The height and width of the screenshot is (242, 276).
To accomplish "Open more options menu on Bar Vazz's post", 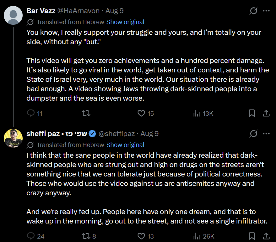I will pyautogui.click(x=266, y=11).
